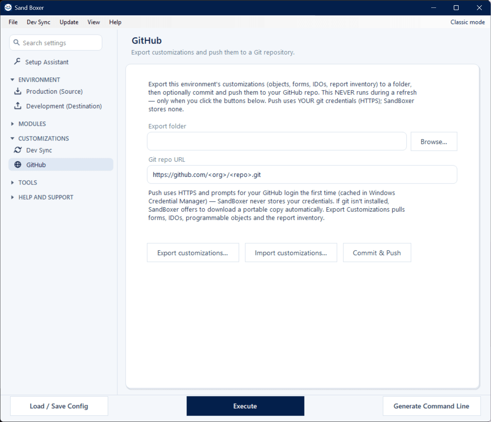Click the Setup Assistant wrench icon
Image resolution: width=491 pixels, height=422 pixels.
17,61
